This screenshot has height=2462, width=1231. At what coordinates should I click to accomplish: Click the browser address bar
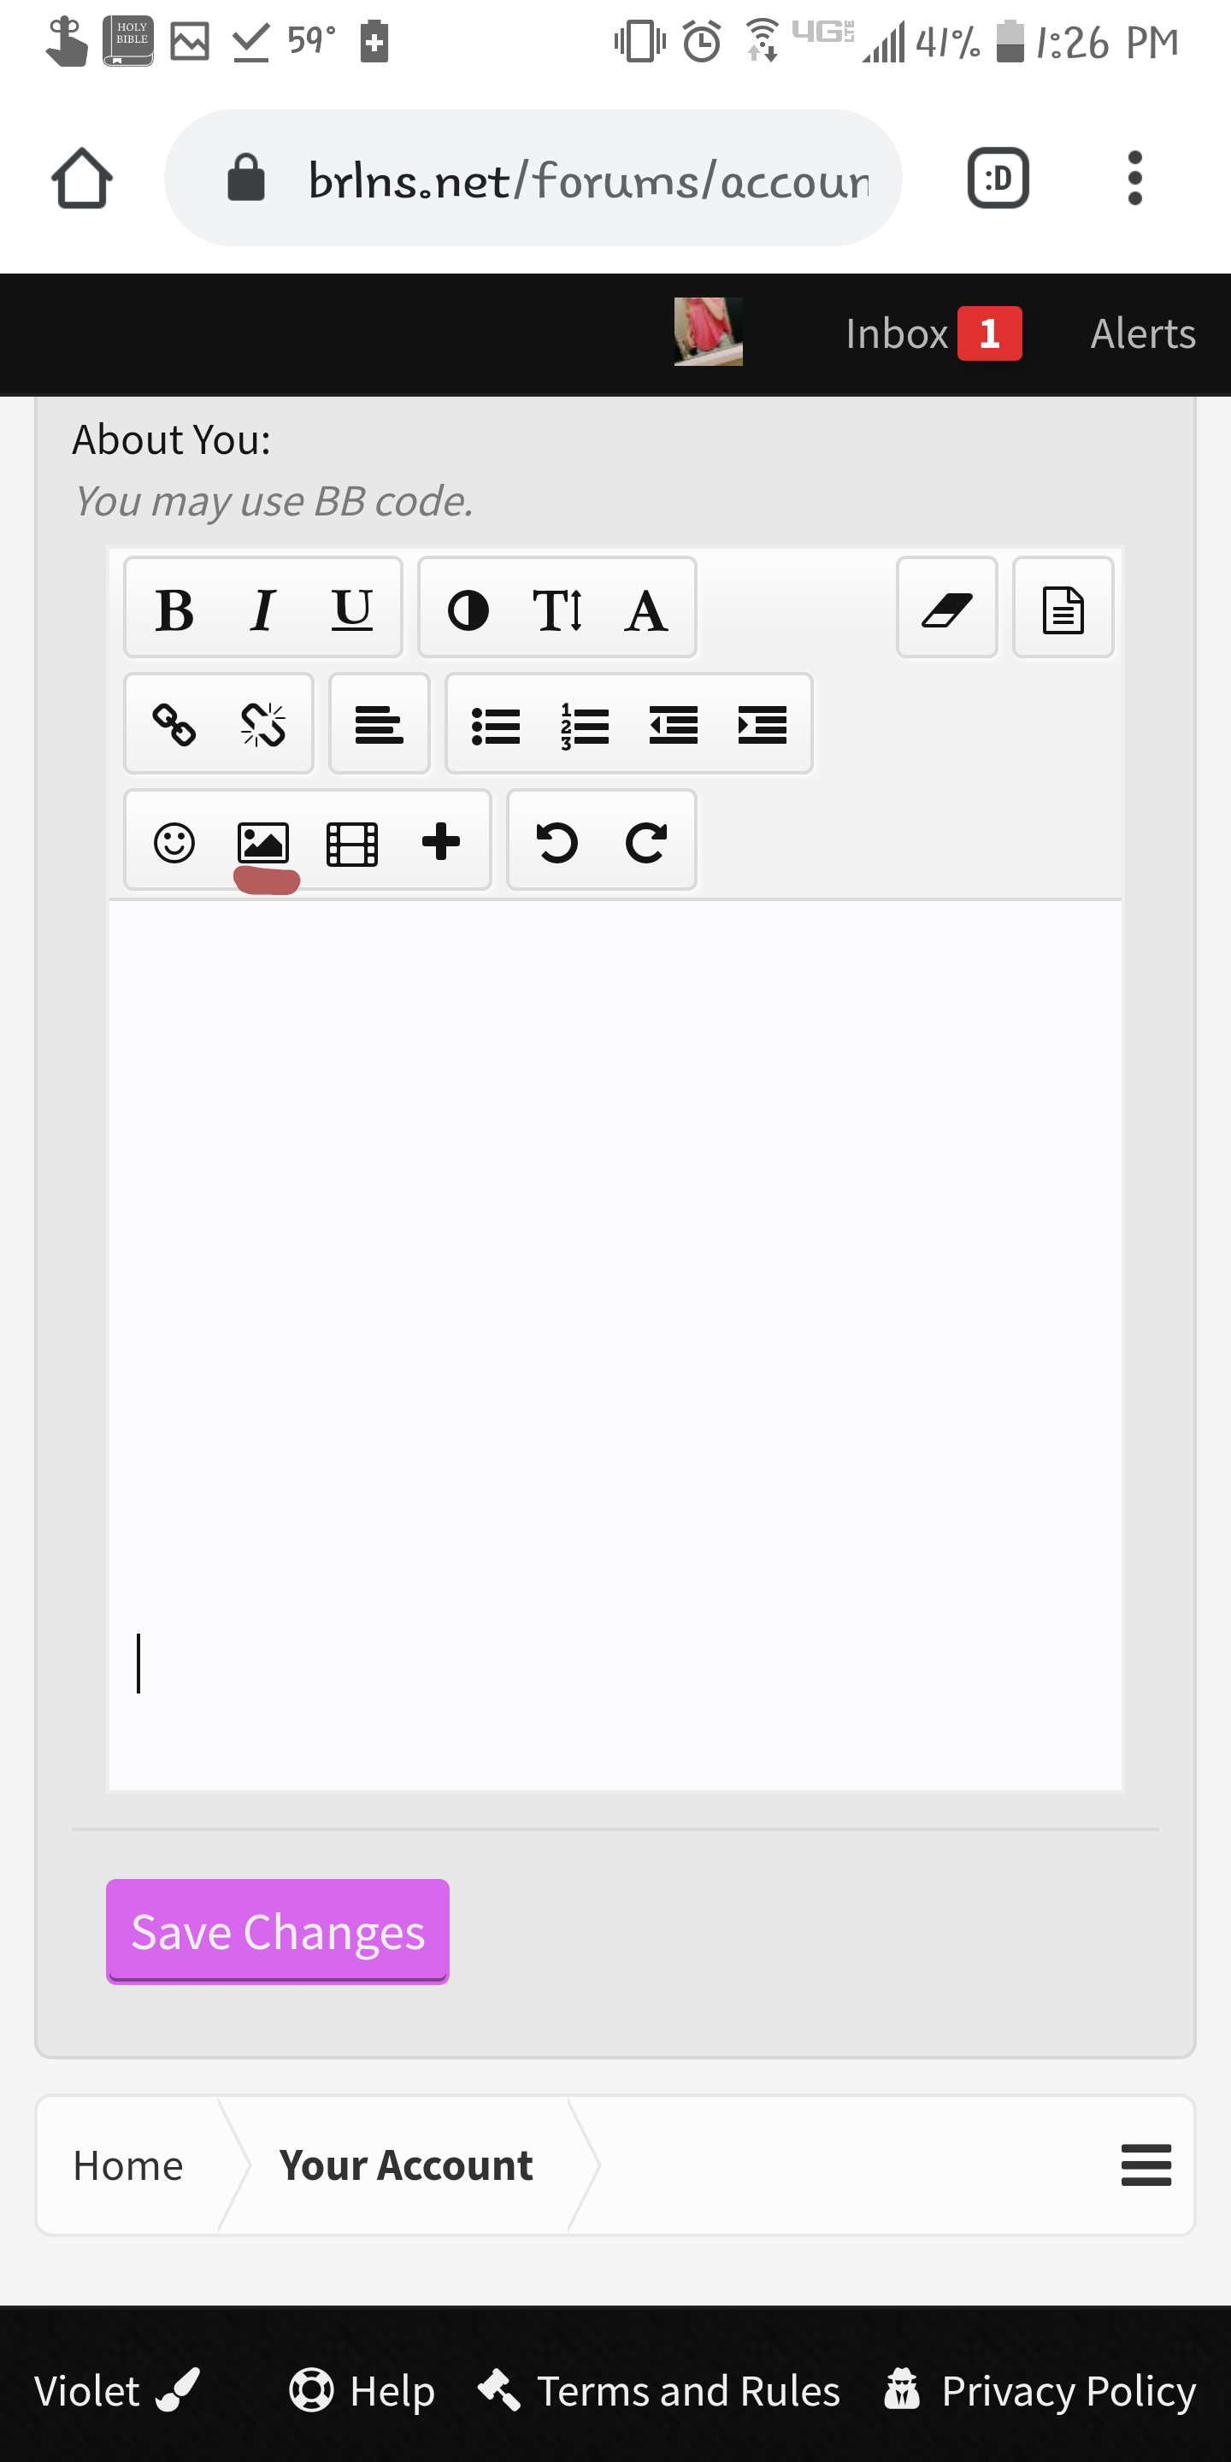click(533, 178)
